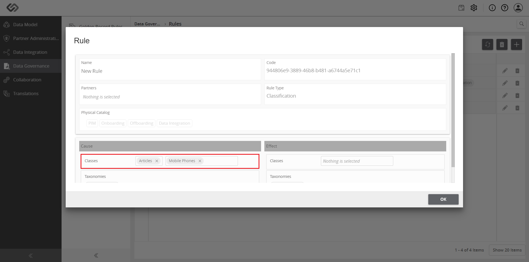Click the Translations icon

coord(7,93)
